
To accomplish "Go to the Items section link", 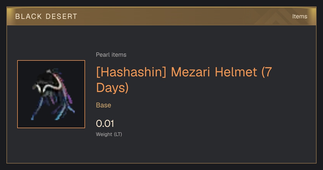I will pyautogui.click(x=300, y=16).
